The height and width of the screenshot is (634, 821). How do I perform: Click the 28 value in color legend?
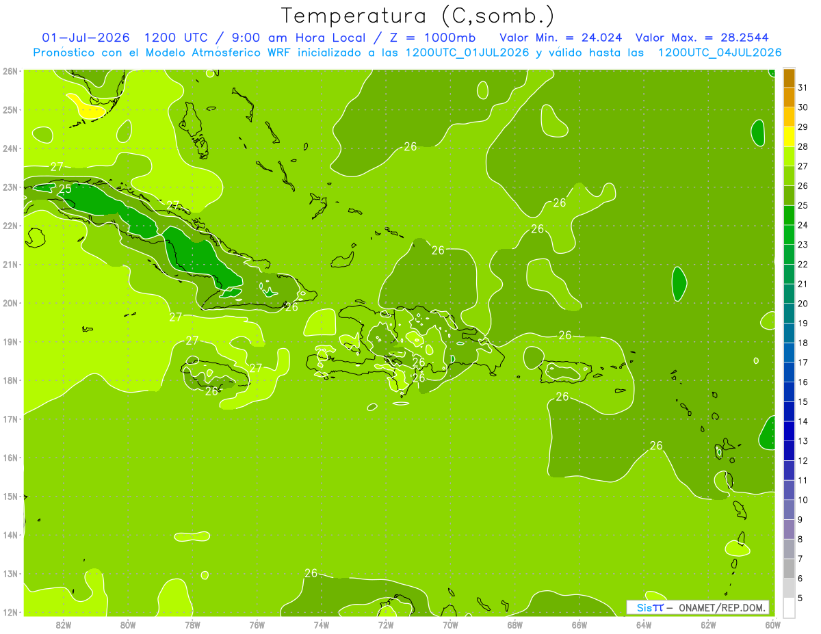[x=803, y=146]
